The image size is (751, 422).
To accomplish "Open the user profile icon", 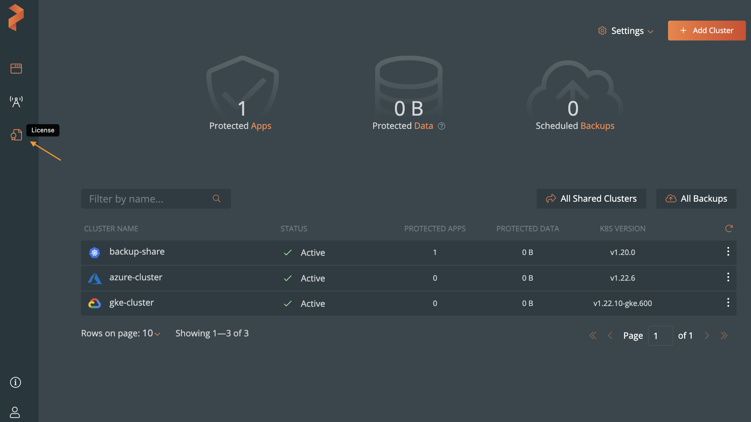I will click(x=15, y=412).
